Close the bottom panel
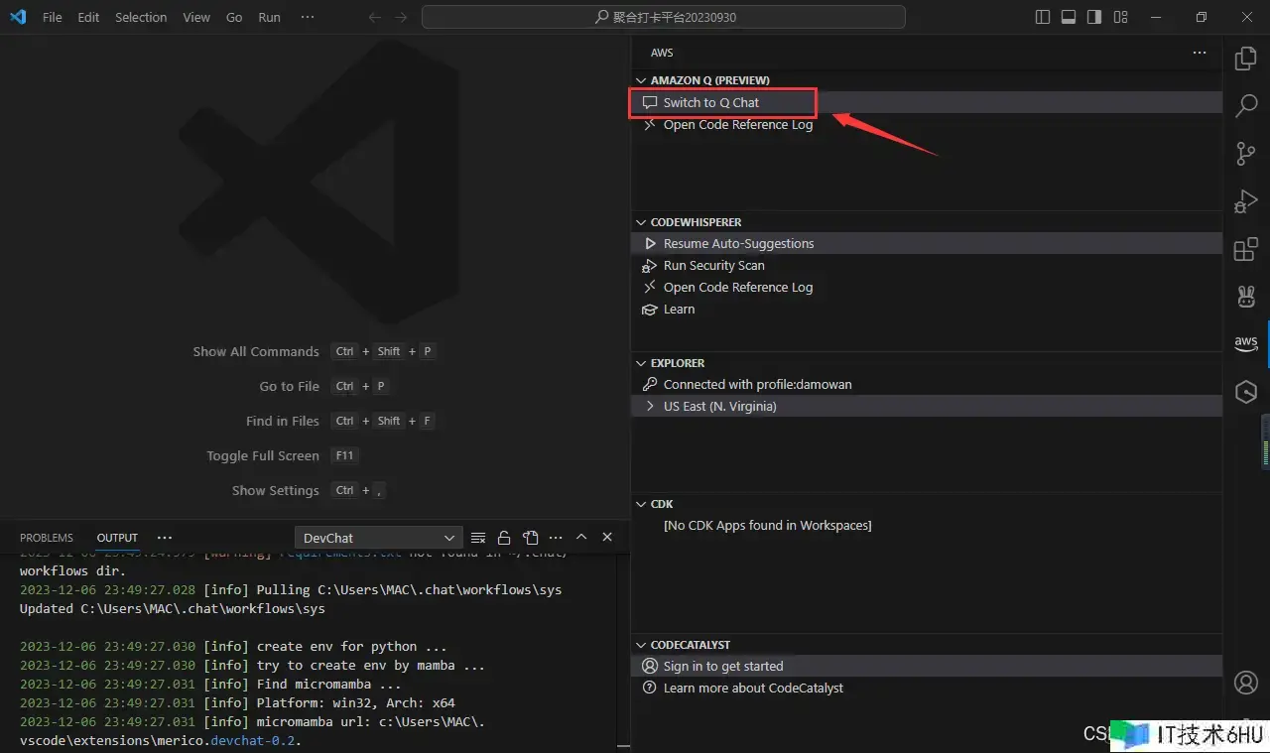This screenshot has height=753, width=1270. [607, 538]
